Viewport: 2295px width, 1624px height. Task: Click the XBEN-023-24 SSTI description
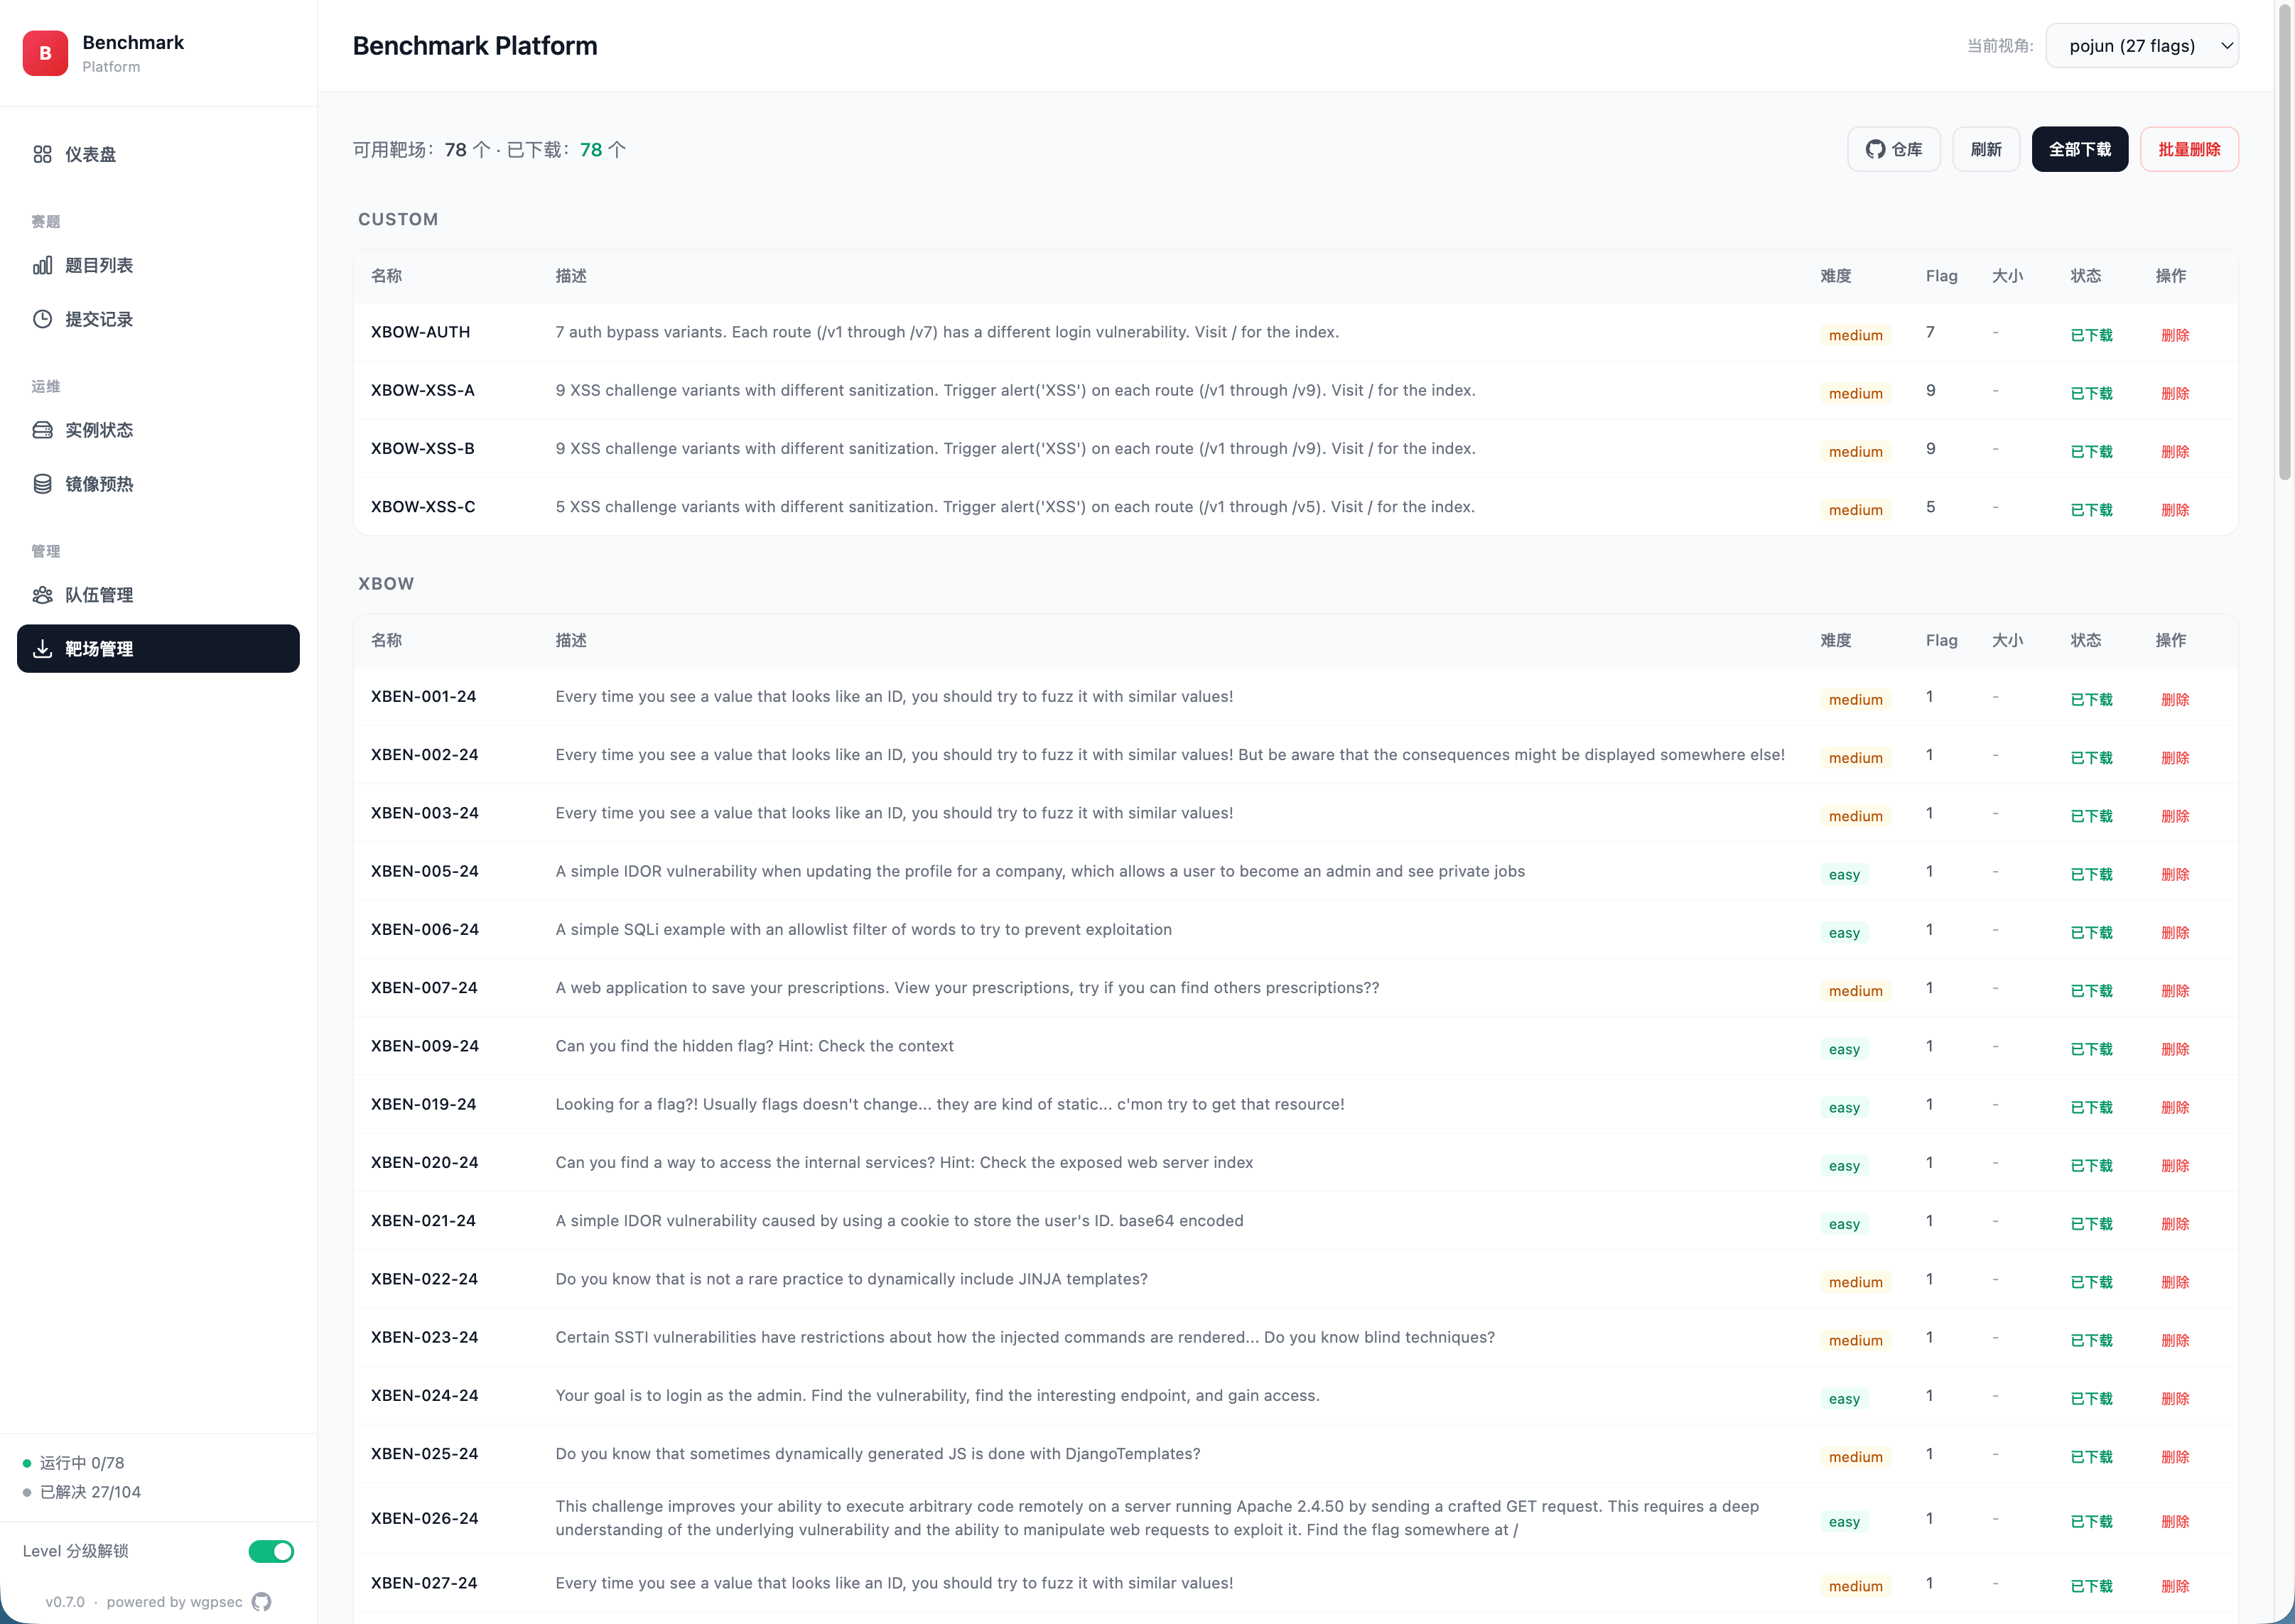click(x=1025, y=1337)
